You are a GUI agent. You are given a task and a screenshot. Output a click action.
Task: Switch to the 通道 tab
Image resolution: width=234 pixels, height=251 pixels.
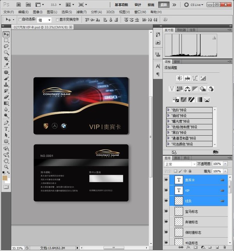(x=177, y=158)
